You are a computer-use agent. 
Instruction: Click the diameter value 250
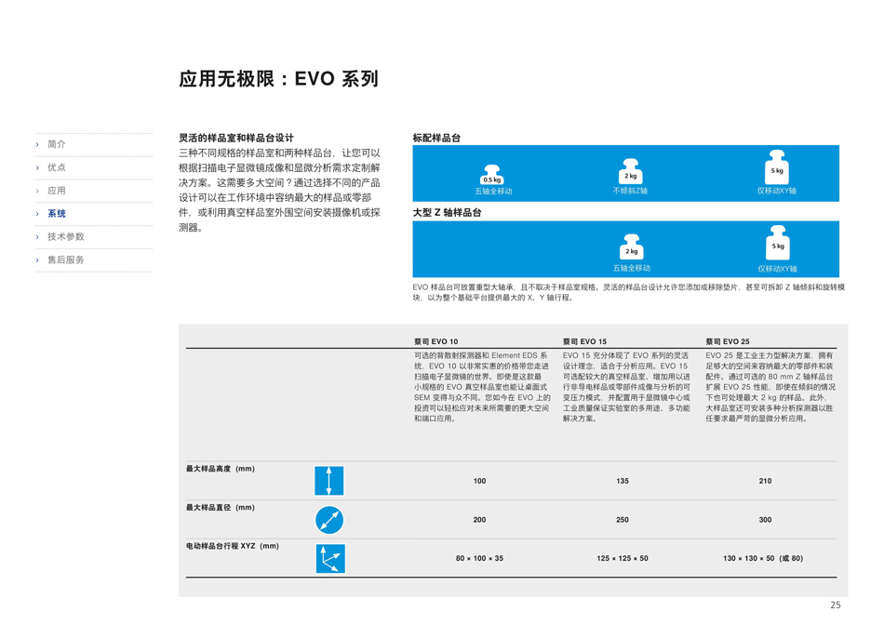tap(623, 520)
